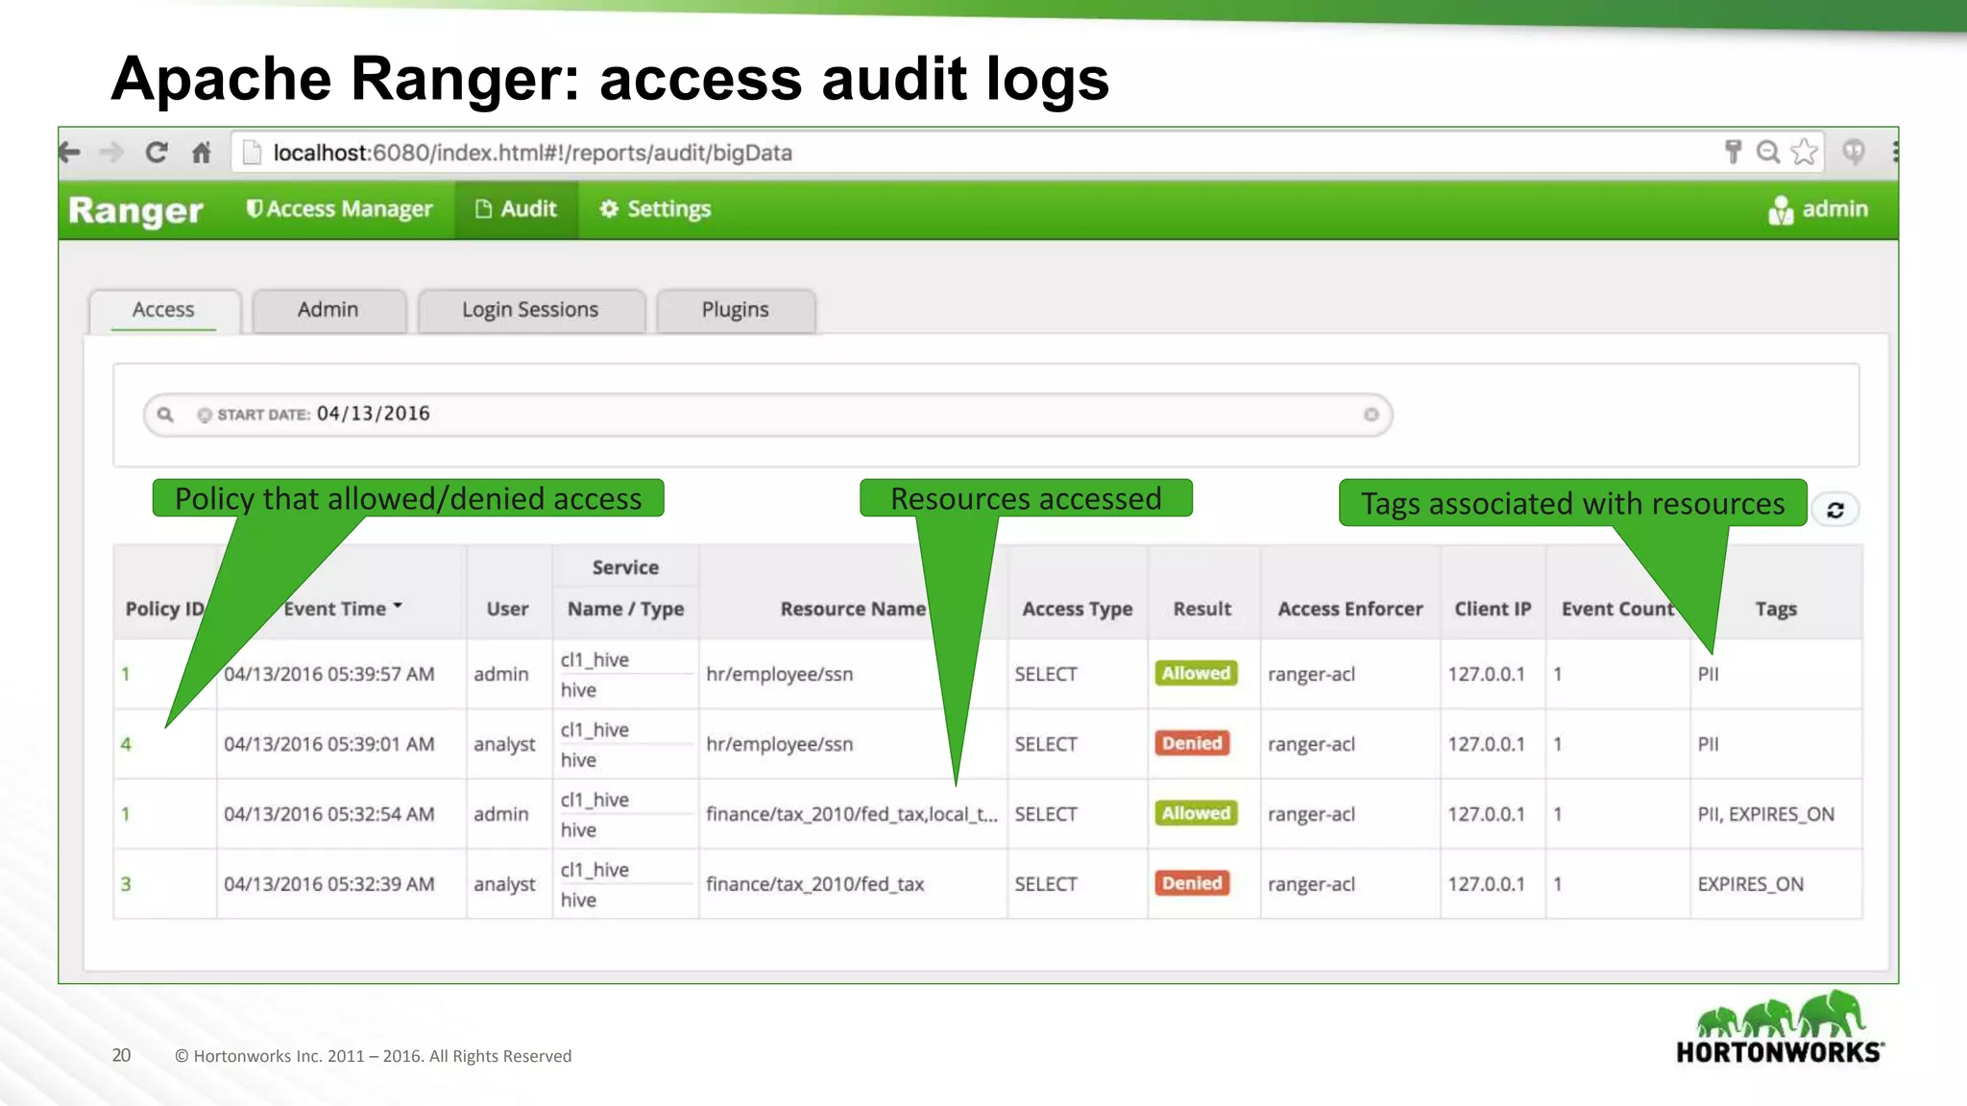The width and height of the screenshot is (1967, 1106).
Task: Click analyst user in 05:39:01 row
Action: 504,745
